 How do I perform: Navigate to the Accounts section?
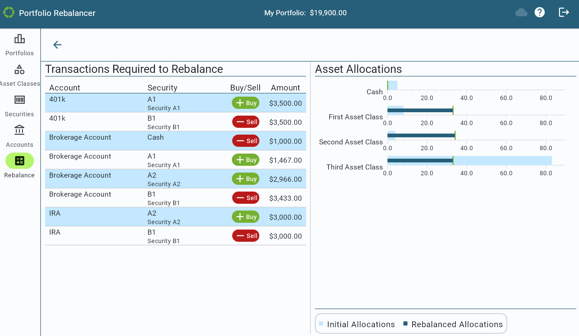(x=19, y=135)
